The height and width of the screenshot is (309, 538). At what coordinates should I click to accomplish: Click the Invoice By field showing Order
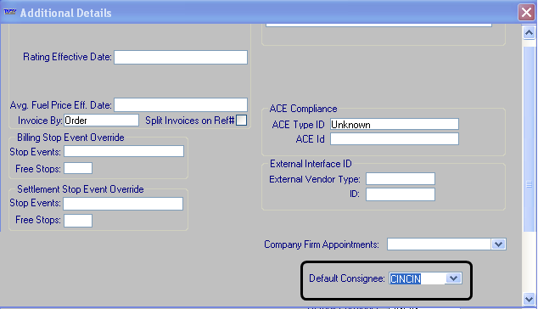pyautogui.click(x=101, y=121)
